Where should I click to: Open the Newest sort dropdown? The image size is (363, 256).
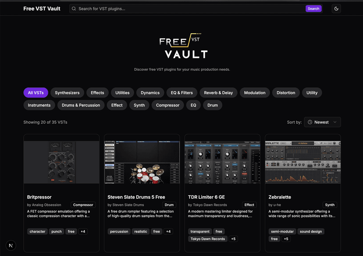point(322,122)
